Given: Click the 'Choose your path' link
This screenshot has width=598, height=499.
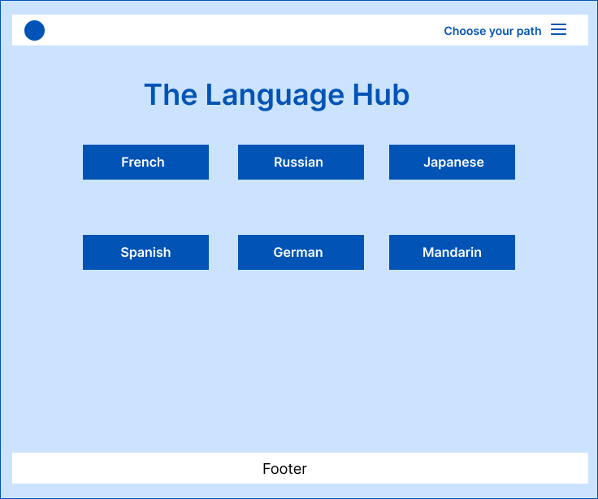Looking at the screenshot, I should pos(492,31).
